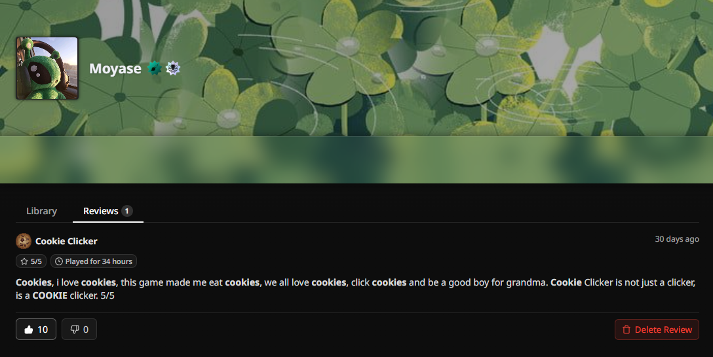Click the Moyase profile avatar picture
The width and height of the screenshot is (713, 357).
pyautogui.click(x=47, y=68)
